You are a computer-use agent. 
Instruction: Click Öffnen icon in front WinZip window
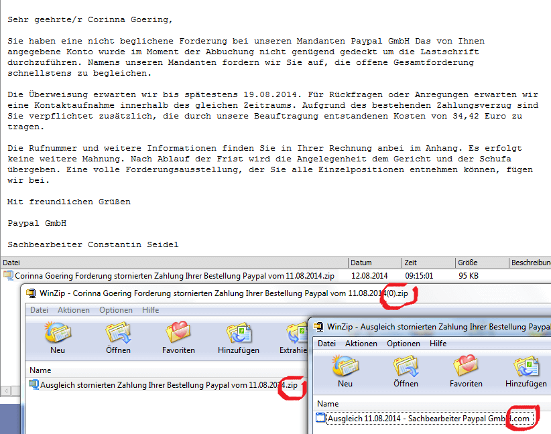tap(406, 366)
